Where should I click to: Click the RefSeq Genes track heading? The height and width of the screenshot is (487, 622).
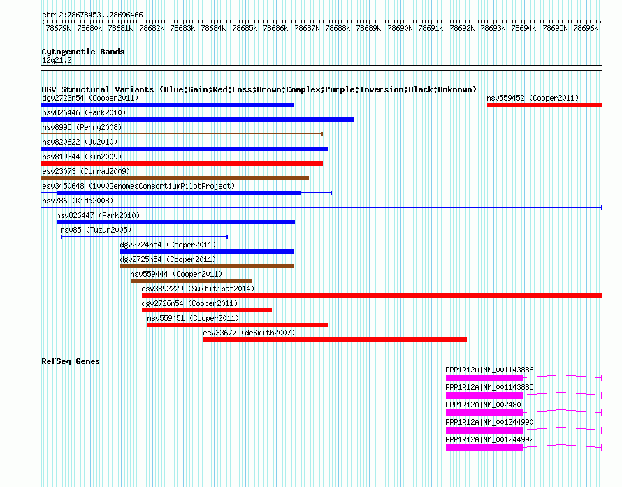tap(71, 361)
